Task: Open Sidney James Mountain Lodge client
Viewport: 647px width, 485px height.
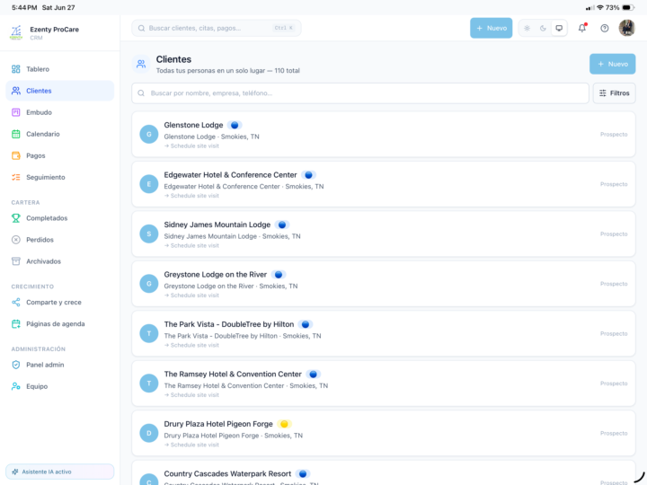Action: tap(384, 234)
